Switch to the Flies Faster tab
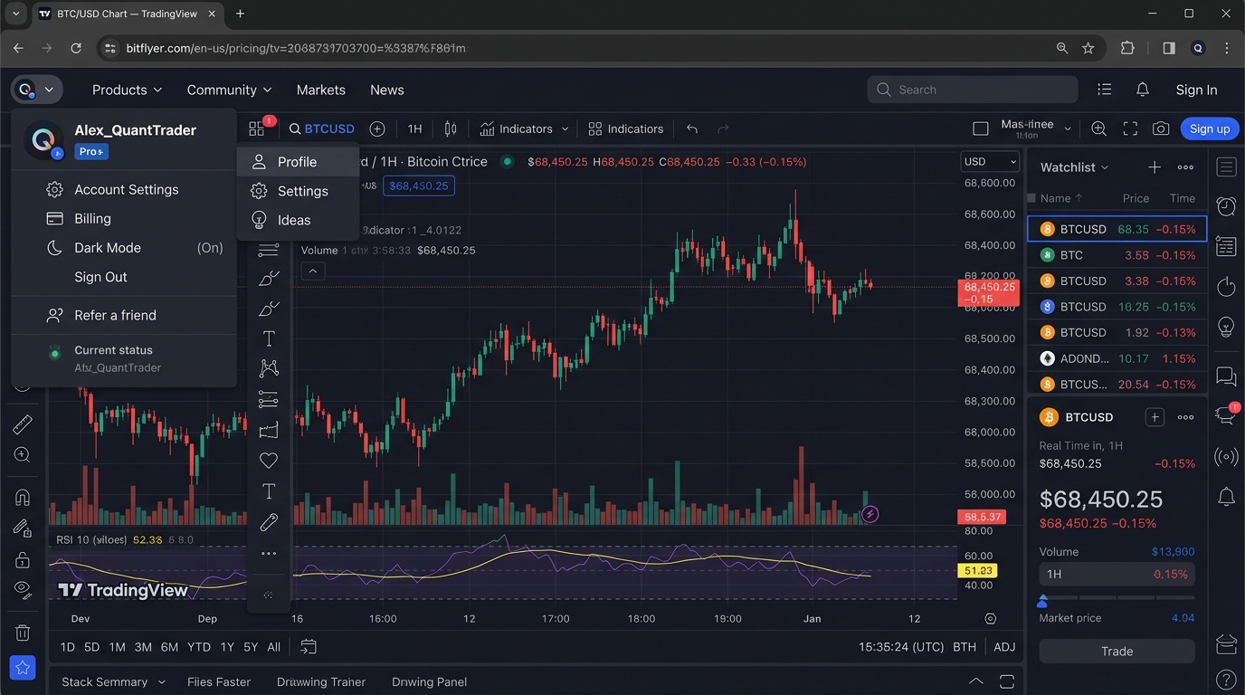The width and height of the screenshot is (1245, 695). (x=219, y=681)
